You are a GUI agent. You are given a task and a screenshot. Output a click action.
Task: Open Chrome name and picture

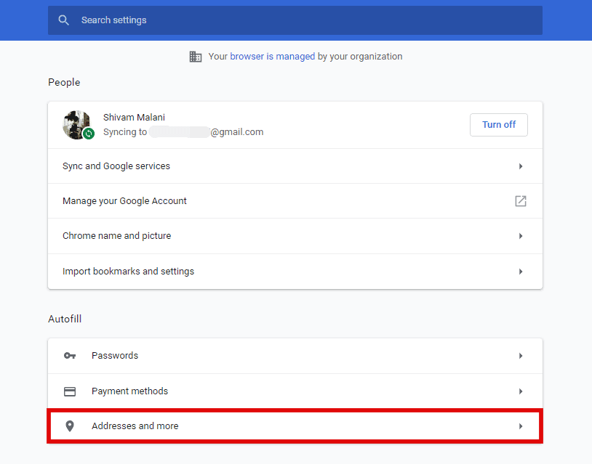click(x=295, y=236)
